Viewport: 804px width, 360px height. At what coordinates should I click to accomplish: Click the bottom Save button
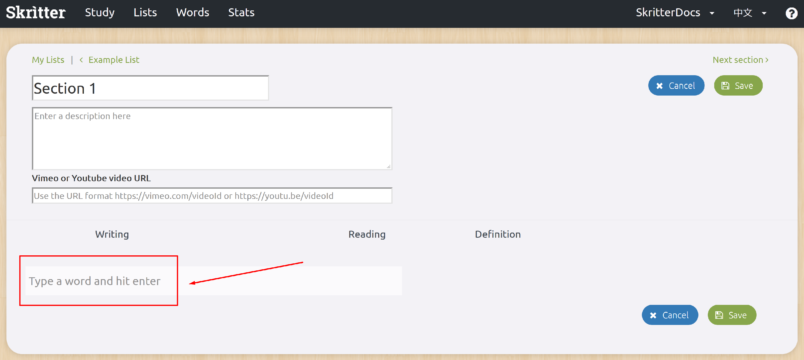(x=732, y=315)
